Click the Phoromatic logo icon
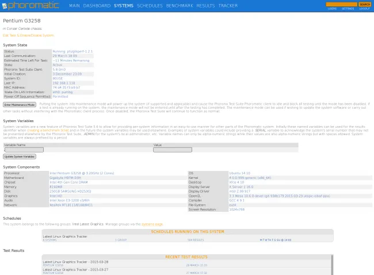Image resolution: width=374 pixels, height=275 pixels. click(5, 6)
